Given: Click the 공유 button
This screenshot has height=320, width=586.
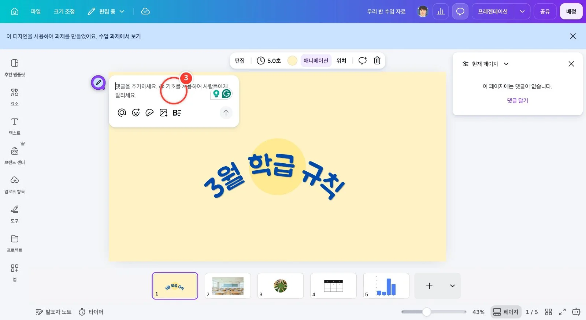Looking at the screenshot, I should (545, 11).
